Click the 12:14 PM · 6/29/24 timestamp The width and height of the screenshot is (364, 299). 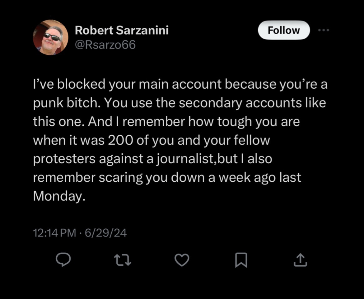click(80, 233)
